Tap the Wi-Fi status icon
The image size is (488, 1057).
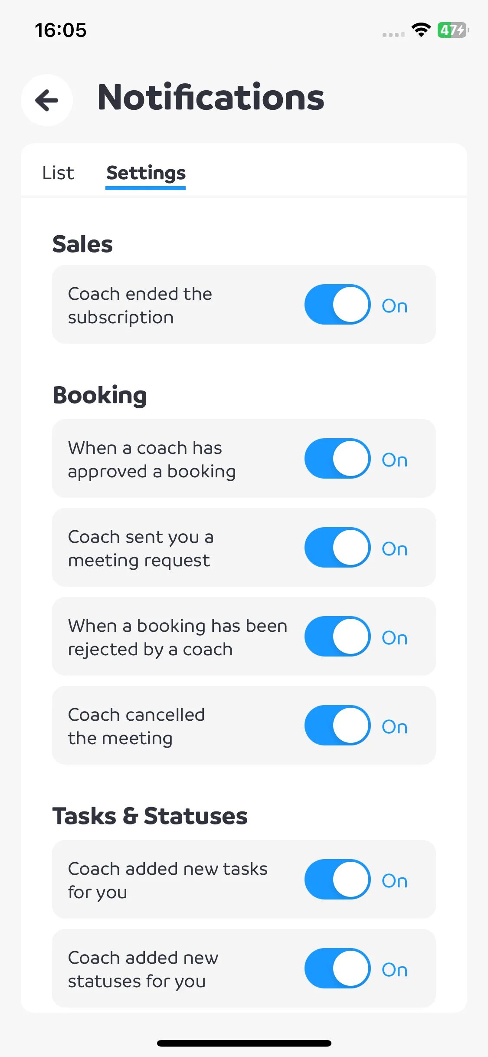tap(421, 30)
